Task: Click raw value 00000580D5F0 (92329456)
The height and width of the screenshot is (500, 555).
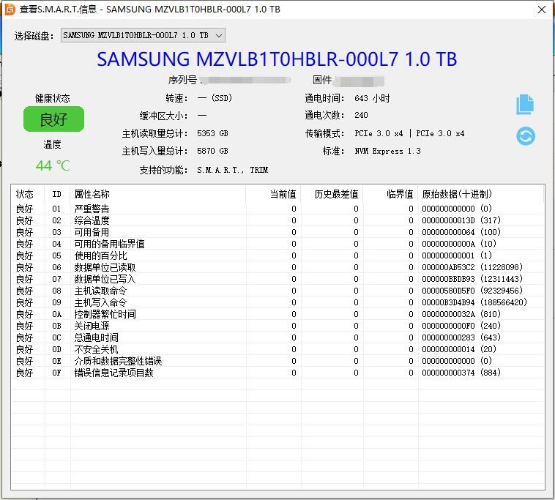Action: pyautogui.click(x=472, y=291)
